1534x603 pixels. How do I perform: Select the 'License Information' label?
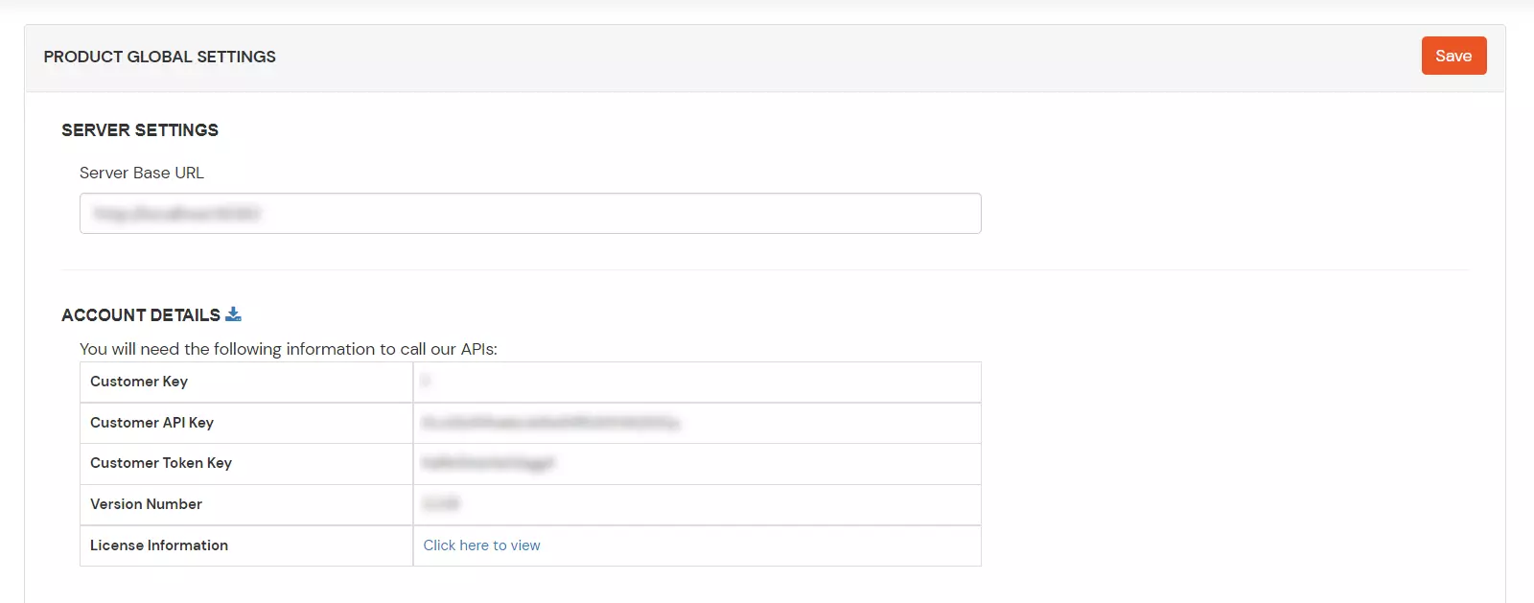[x=159, y=545]
